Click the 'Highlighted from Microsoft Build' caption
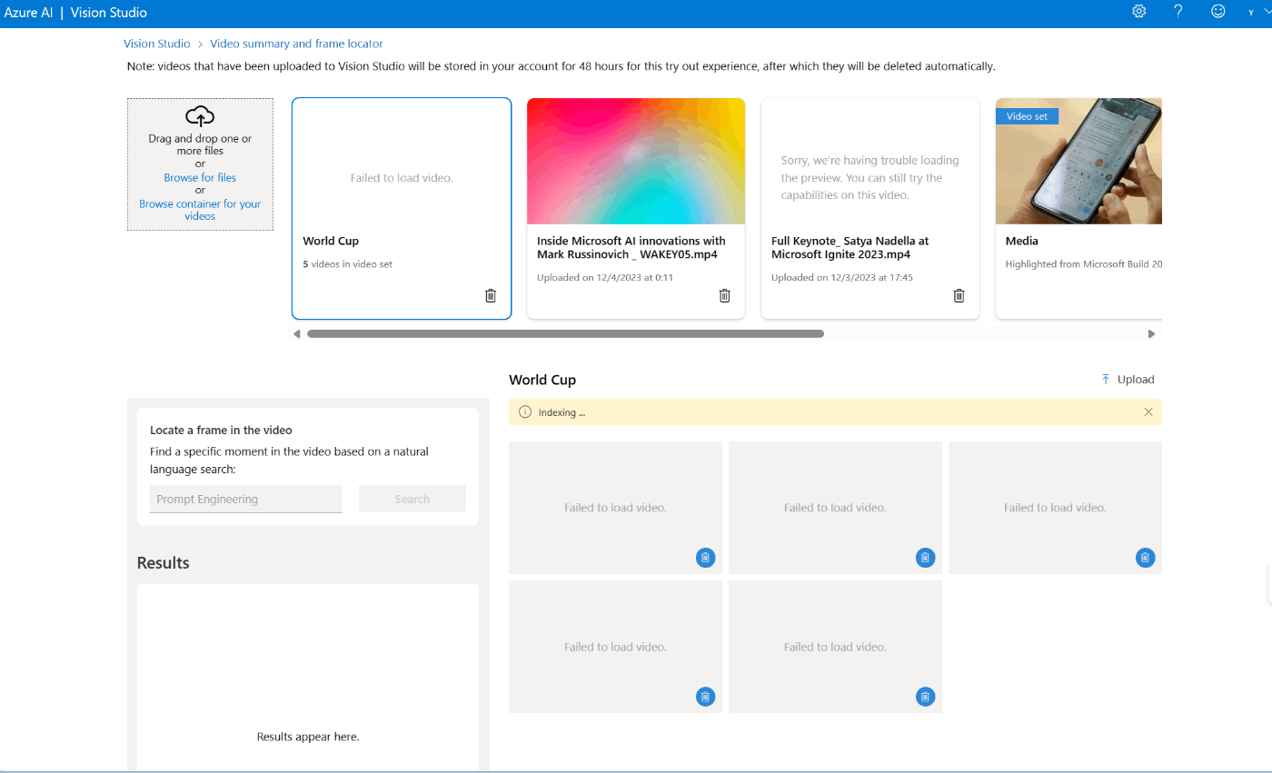 click(1084, 264)
